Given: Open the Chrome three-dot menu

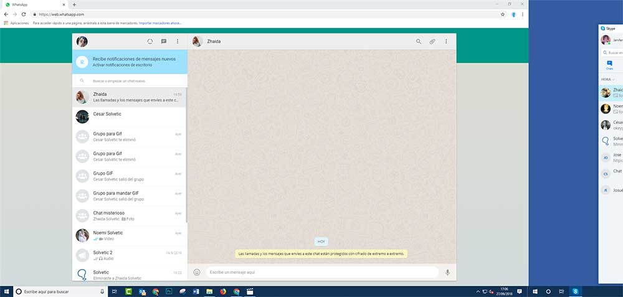Looking at the screenshot, I should coord(523,14).
